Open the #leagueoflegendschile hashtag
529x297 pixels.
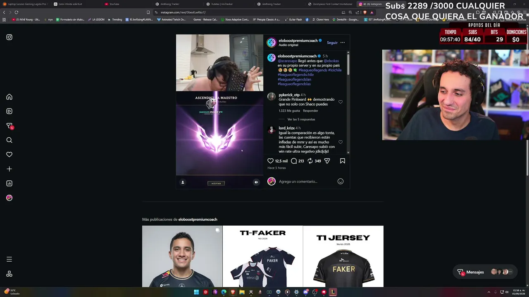[x=295, y=75]
